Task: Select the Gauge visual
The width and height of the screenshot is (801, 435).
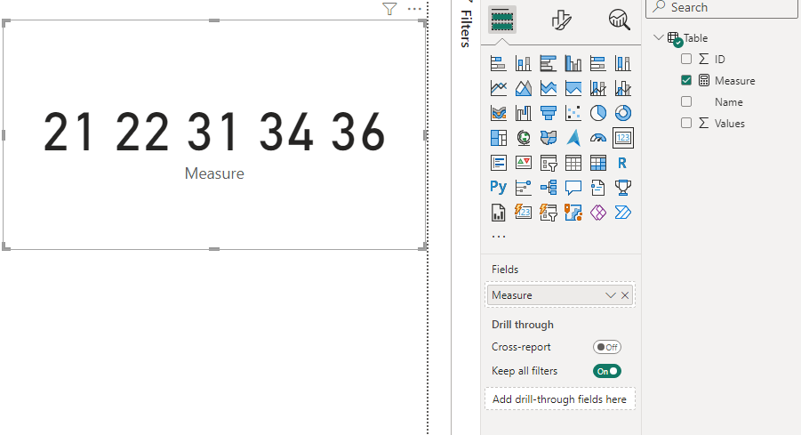Action: [x=597, y=138]
